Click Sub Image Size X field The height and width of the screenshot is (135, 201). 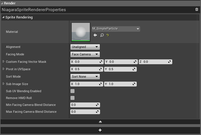pos(87,84)
